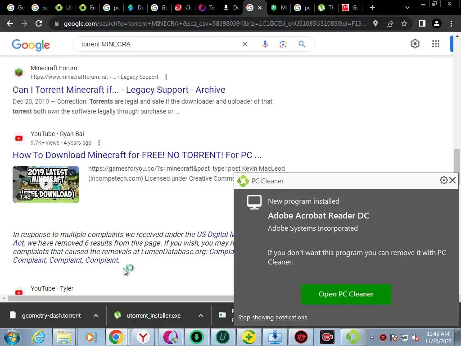Open the Chrome profile avatar
The image size is (461, 346).
(x=437, y=23)
